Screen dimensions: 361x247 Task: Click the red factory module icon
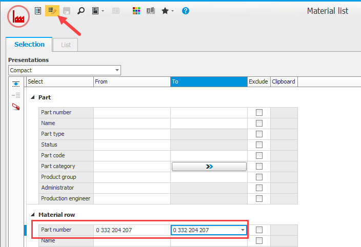coord(18,16)
